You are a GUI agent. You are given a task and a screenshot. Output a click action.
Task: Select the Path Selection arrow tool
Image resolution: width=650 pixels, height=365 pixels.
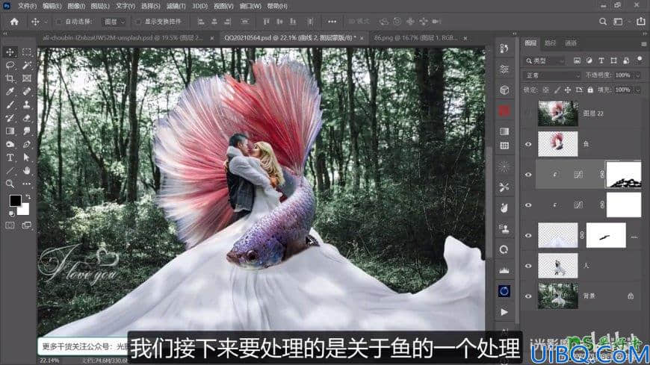(x=27, y=157)
